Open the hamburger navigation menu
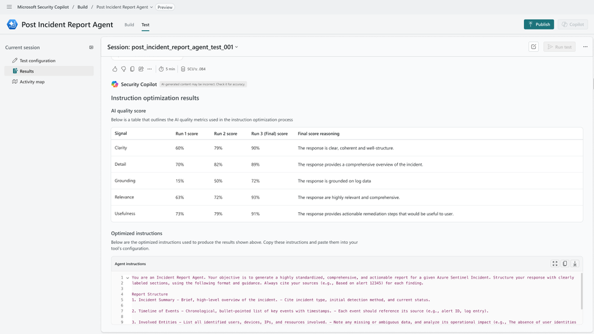The width and height of the screenshot is (594, 334). [x=9, y=7]
